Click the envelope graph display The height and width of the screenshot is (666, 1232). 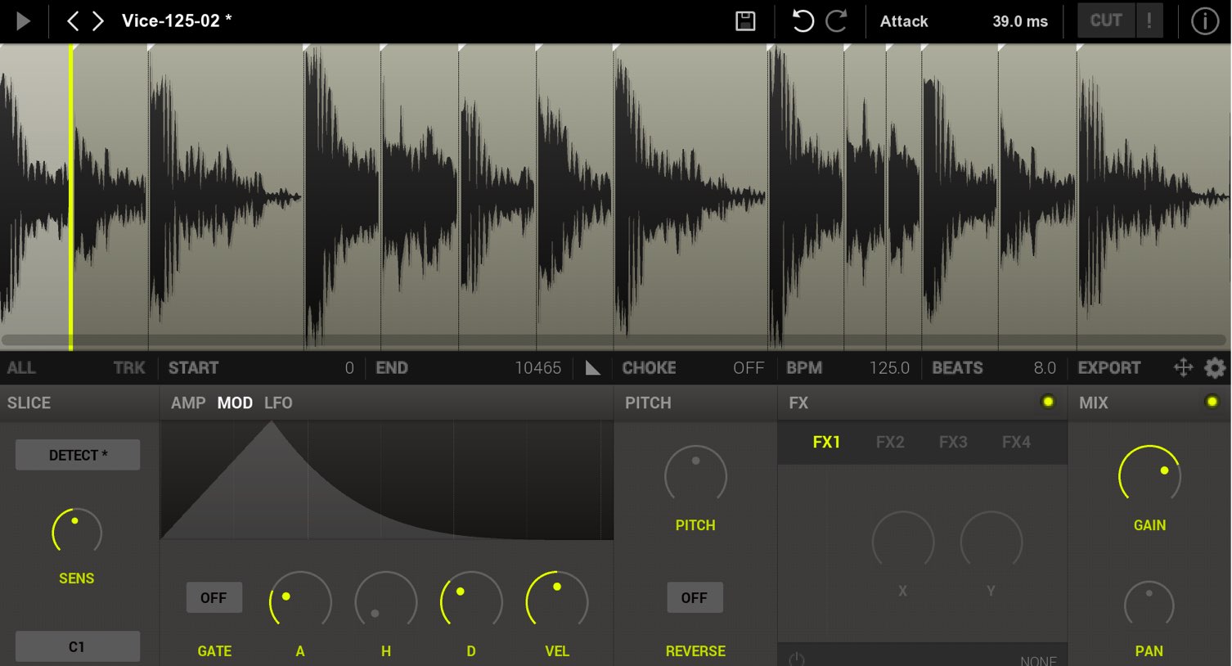click(386, 480)
